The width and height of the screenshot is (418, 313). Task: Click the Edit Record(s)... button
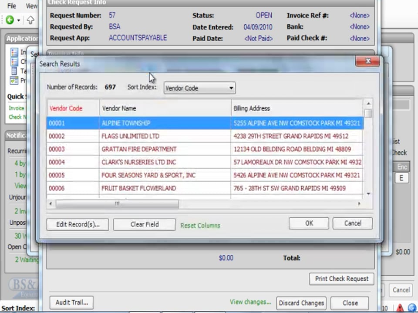coord(78,225)
